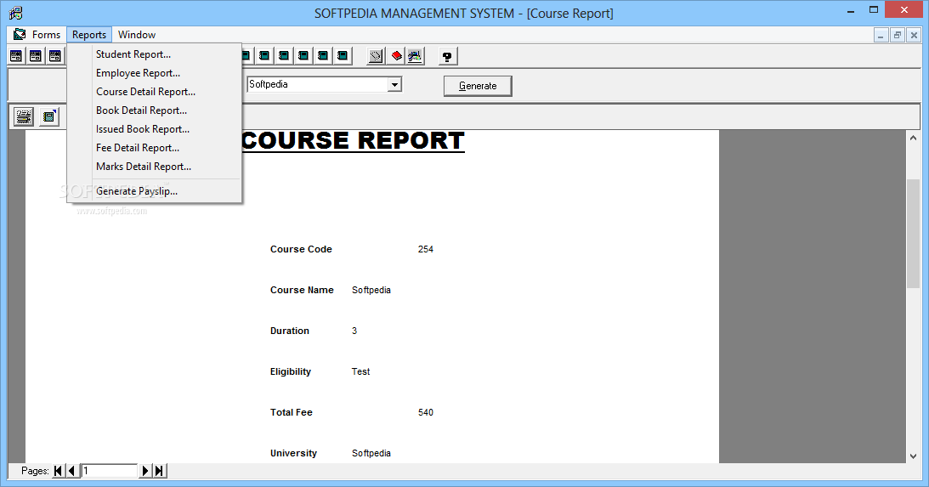Image resolution: width=929 pixels, height=487 pixels.
Task: Click the Course Name label
Action: (303, 291)
